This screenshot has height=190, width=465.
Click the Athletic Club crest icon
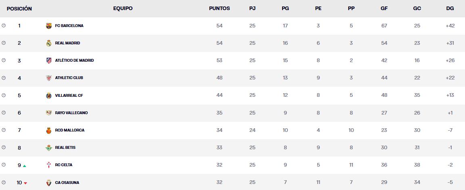(49, 78)
